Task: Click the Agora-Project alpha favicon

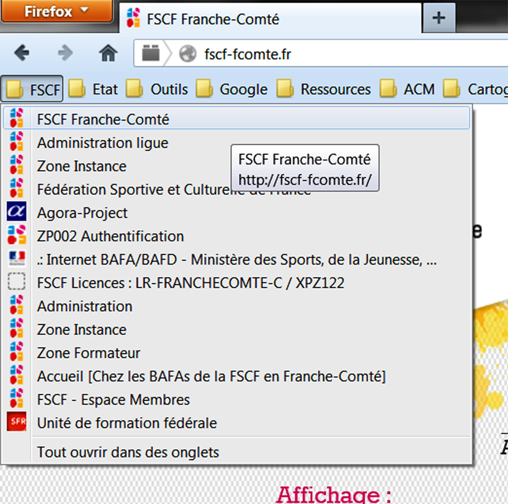Action: (17, 211)
